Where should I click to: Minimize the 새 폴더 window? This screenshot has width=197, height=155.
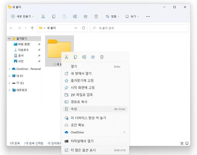coord(164,7)
